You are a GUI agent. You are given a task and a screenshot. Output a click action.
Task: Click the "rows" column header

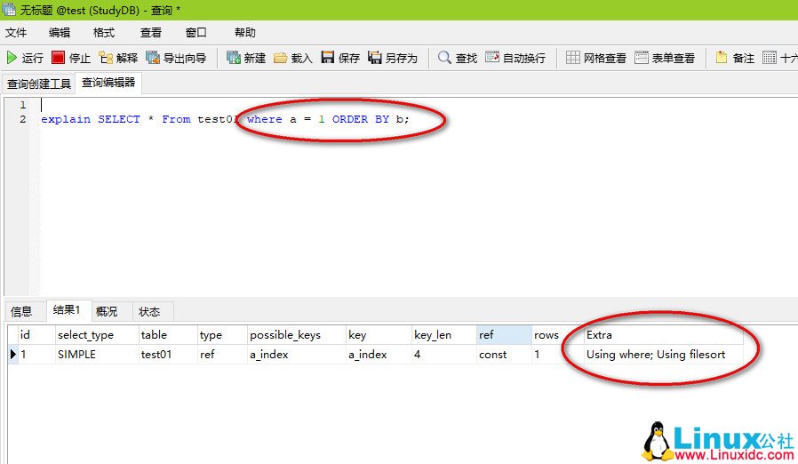pyautogui.click(x=557, y=334)
